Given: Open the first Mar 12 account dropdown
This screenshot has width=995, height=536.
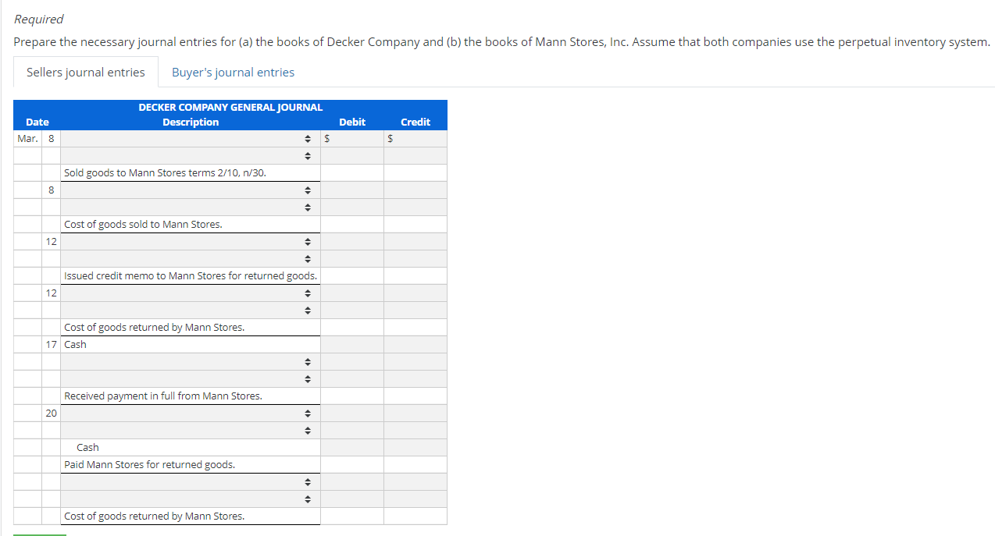Looking at the screenshot, I should tap(307, 241).
